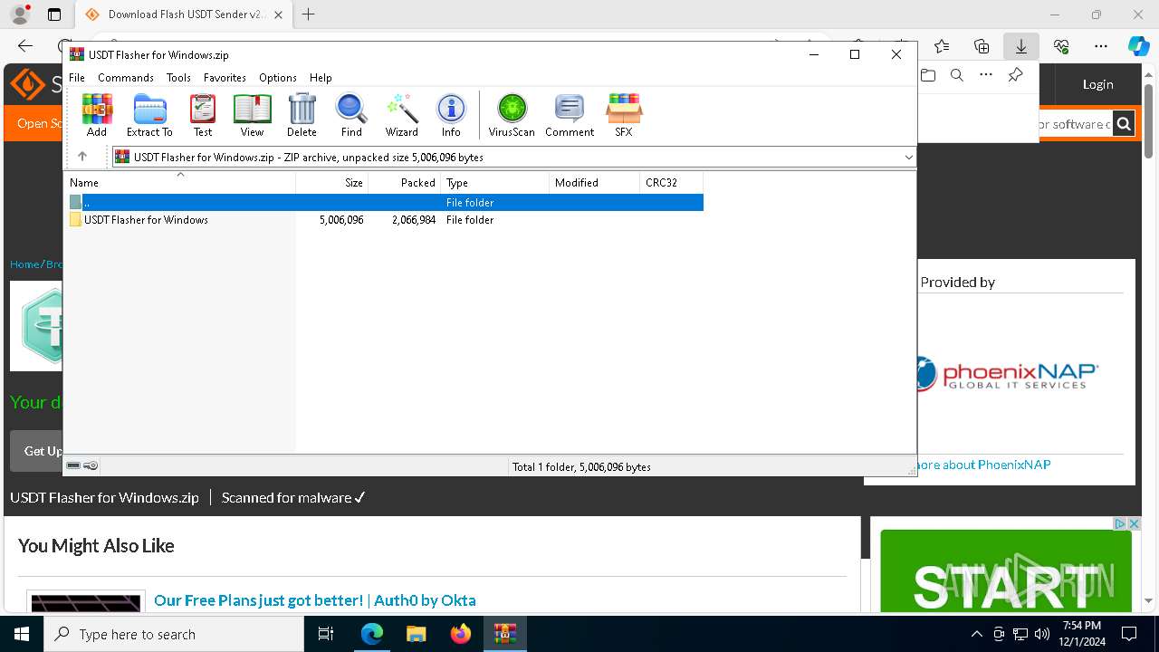Open the Comment tool
Viewport: 1159px width, 652px height.
(570, 115)
